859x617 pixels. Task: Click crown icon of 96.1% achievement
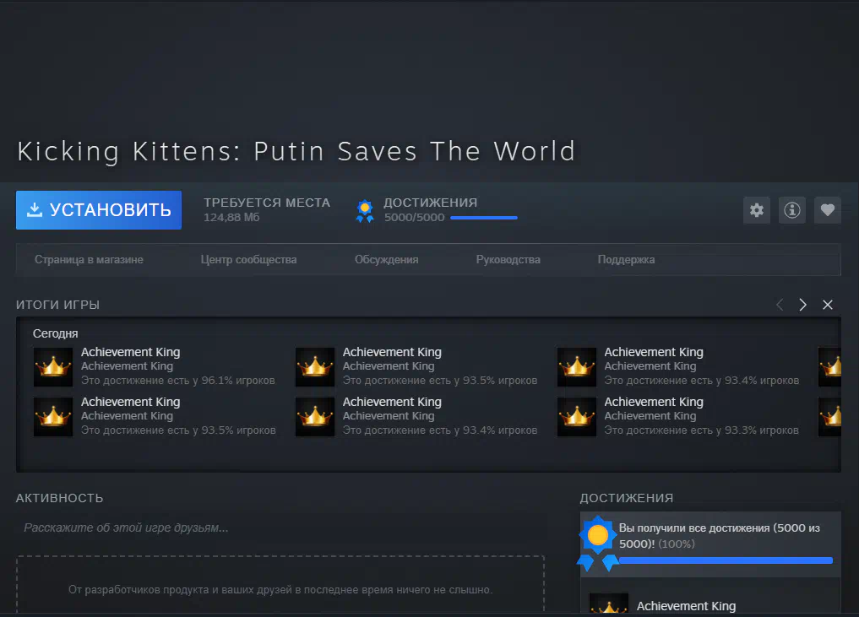point(53,367)
